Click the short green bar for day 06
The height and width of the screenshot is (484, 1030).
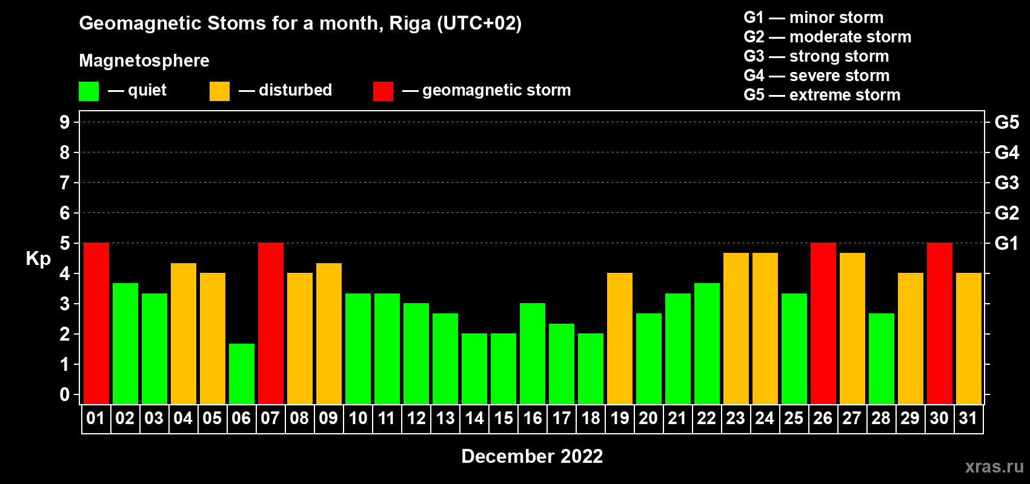[242, 374]
